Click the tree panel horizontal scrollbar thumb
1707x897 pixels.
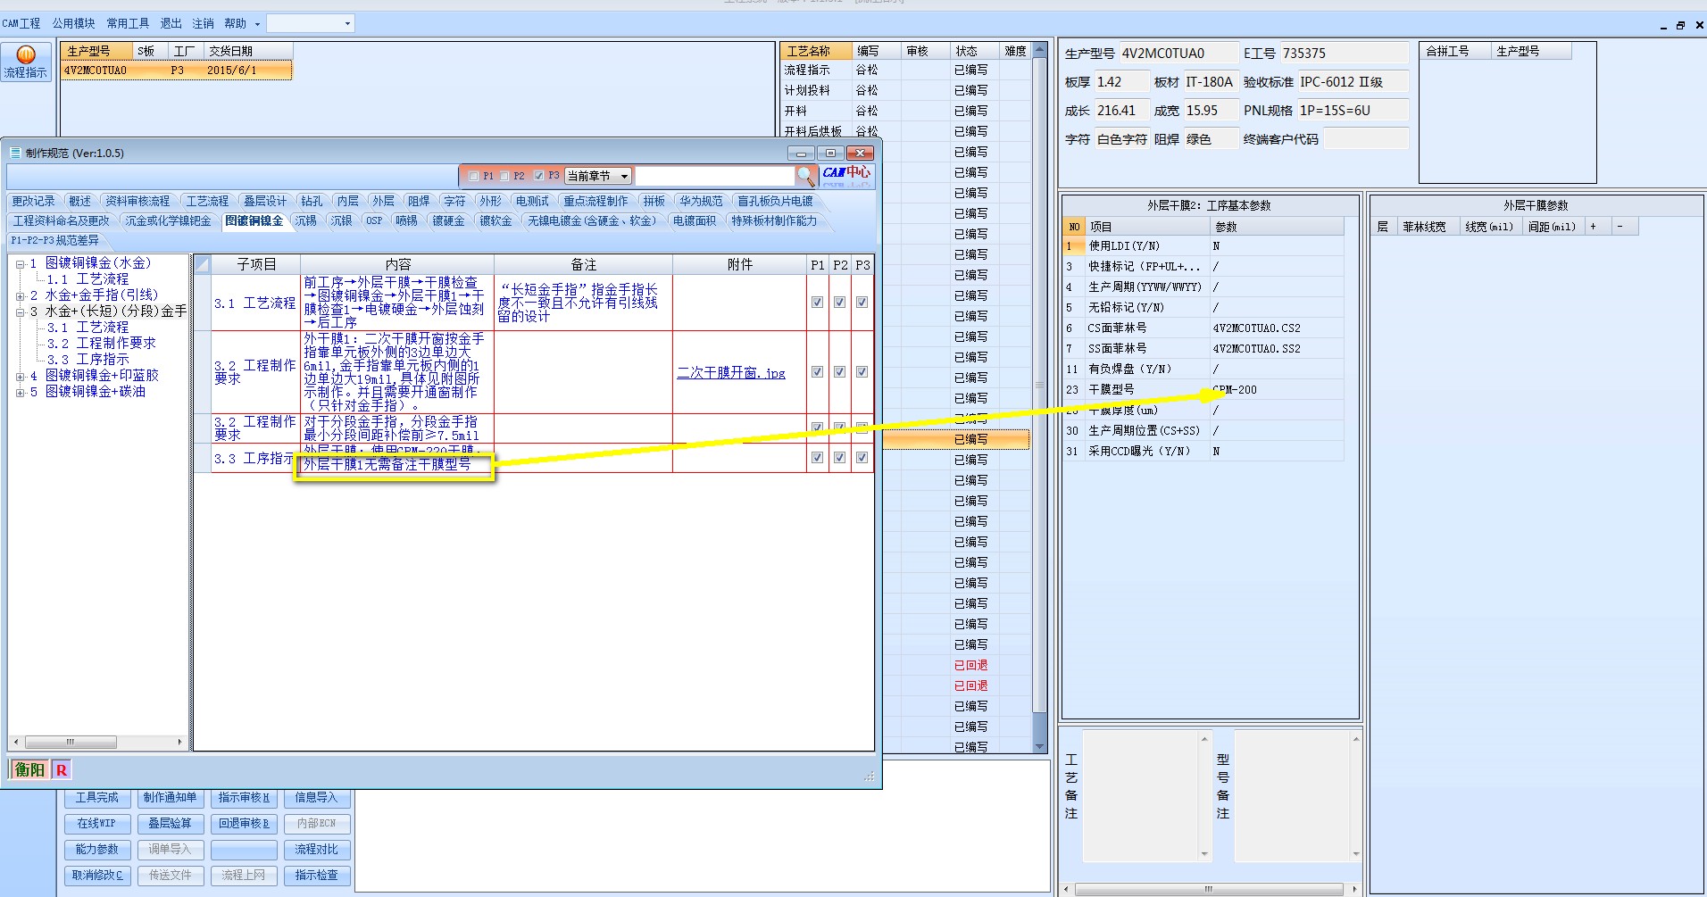tap(71, 743)
